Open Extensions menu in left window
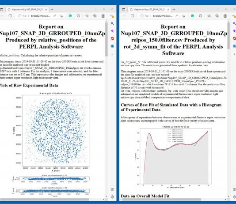The height and width of the screenshot is (204, 236). (78, 16)
